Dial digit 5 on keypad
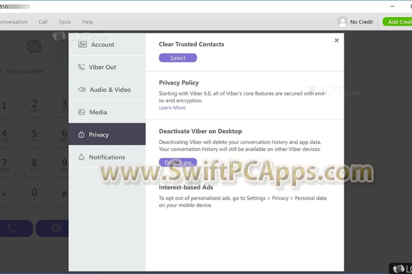This screenshot has width=412, height=274. click(34, 135)
